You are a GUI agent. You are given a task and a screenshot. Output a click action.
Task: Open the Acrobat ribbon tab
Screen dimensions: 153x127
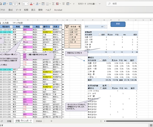click(58, 10)
